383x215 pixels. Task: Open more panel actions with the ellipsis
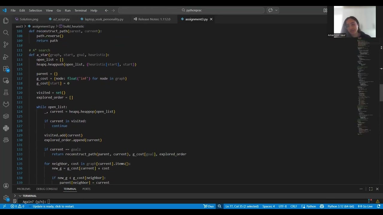pyautogui.click(x=361, y=189)
